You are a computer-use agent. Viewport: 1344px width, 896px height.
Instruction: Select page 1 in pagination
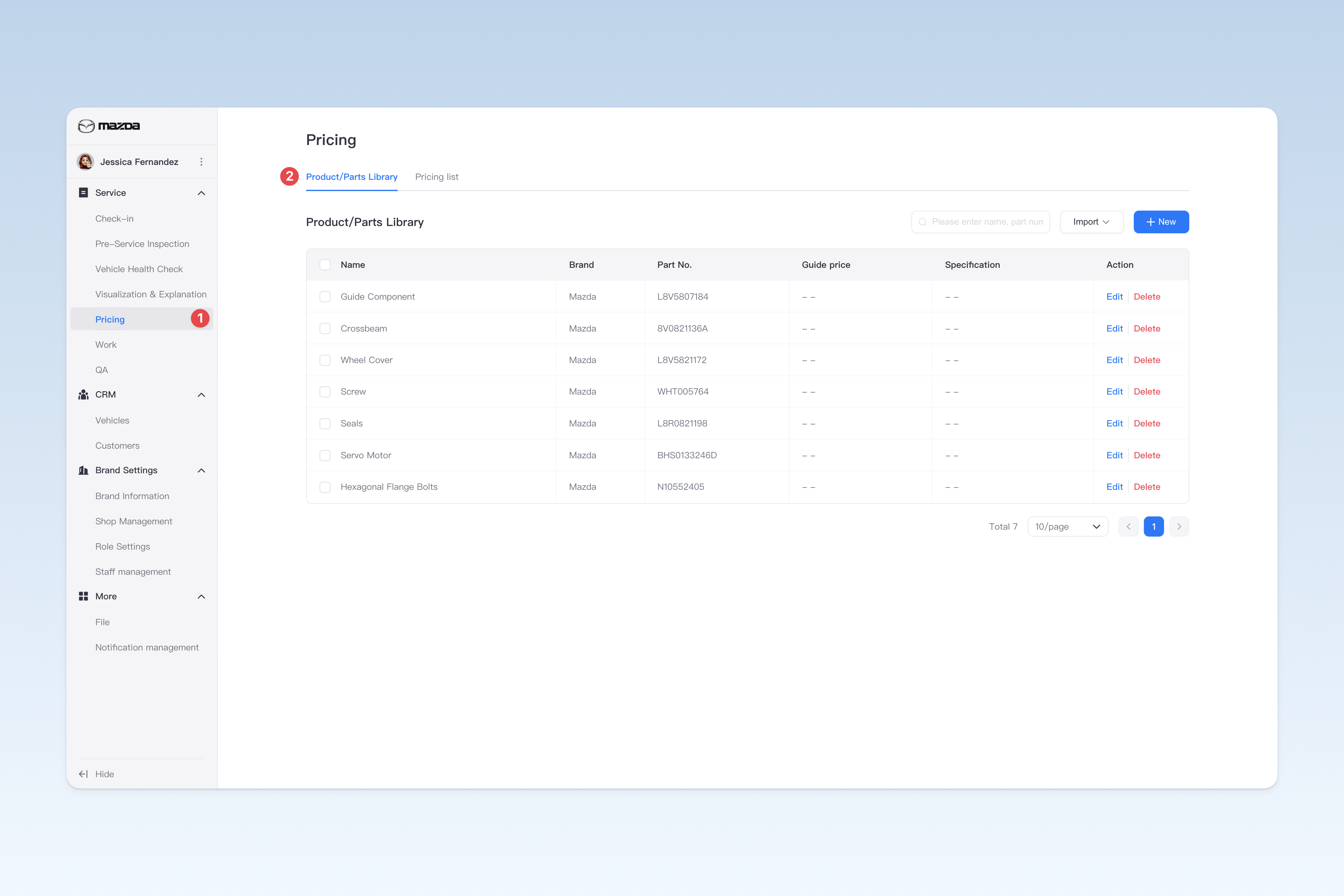[1154, 526]
